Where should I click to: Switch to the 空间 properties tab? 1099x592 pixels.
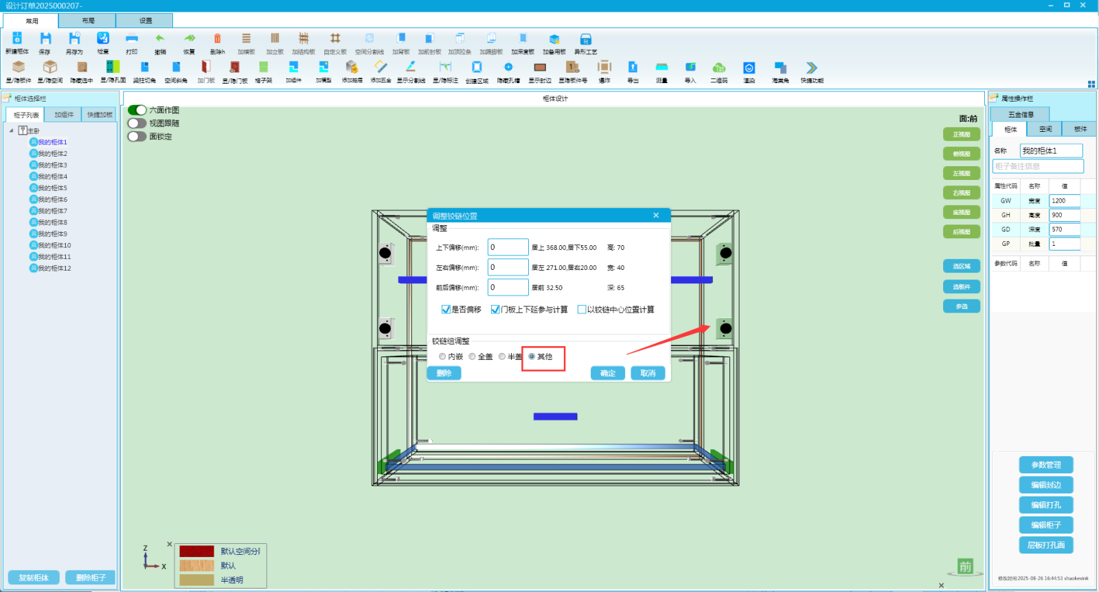pyautogui.click(x=1045, y=129)
